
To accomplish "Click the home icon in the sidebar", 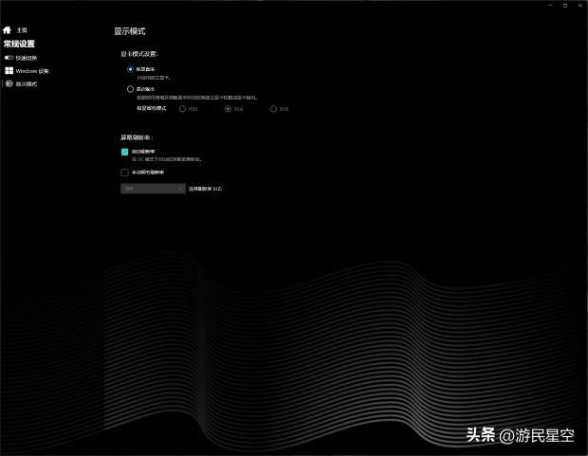I will click(8, 30).
